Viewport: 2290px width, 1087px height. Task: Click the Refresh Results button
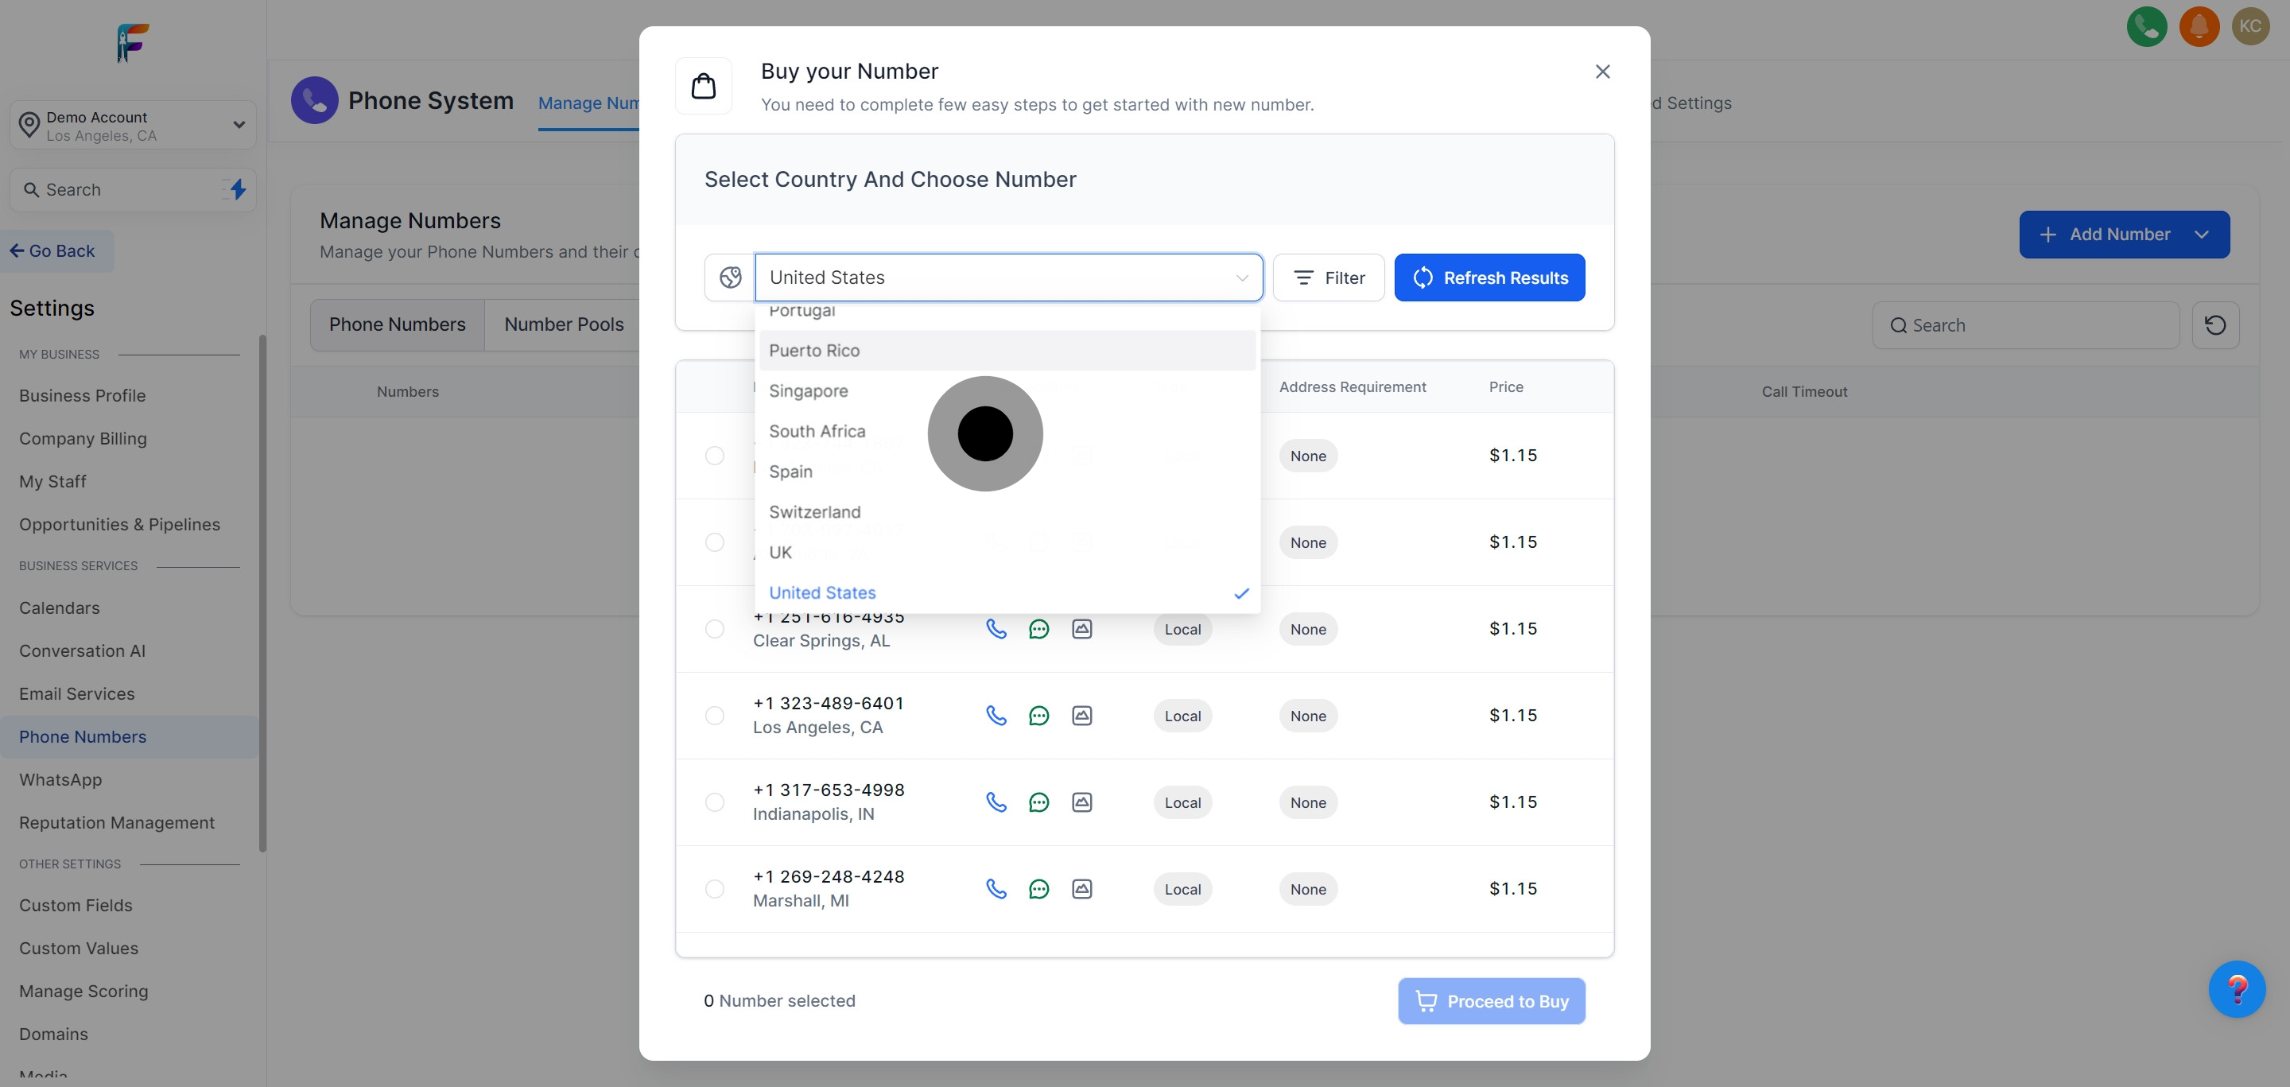[1489, 278]
